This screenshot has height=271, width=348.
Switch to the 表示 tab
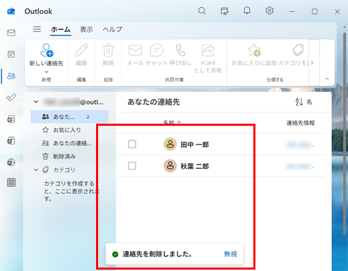tap(86, 29)
